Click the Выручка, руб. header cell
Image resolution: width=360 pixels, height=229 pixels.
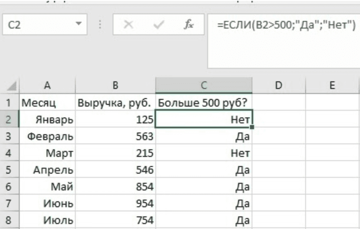[116, 102]
